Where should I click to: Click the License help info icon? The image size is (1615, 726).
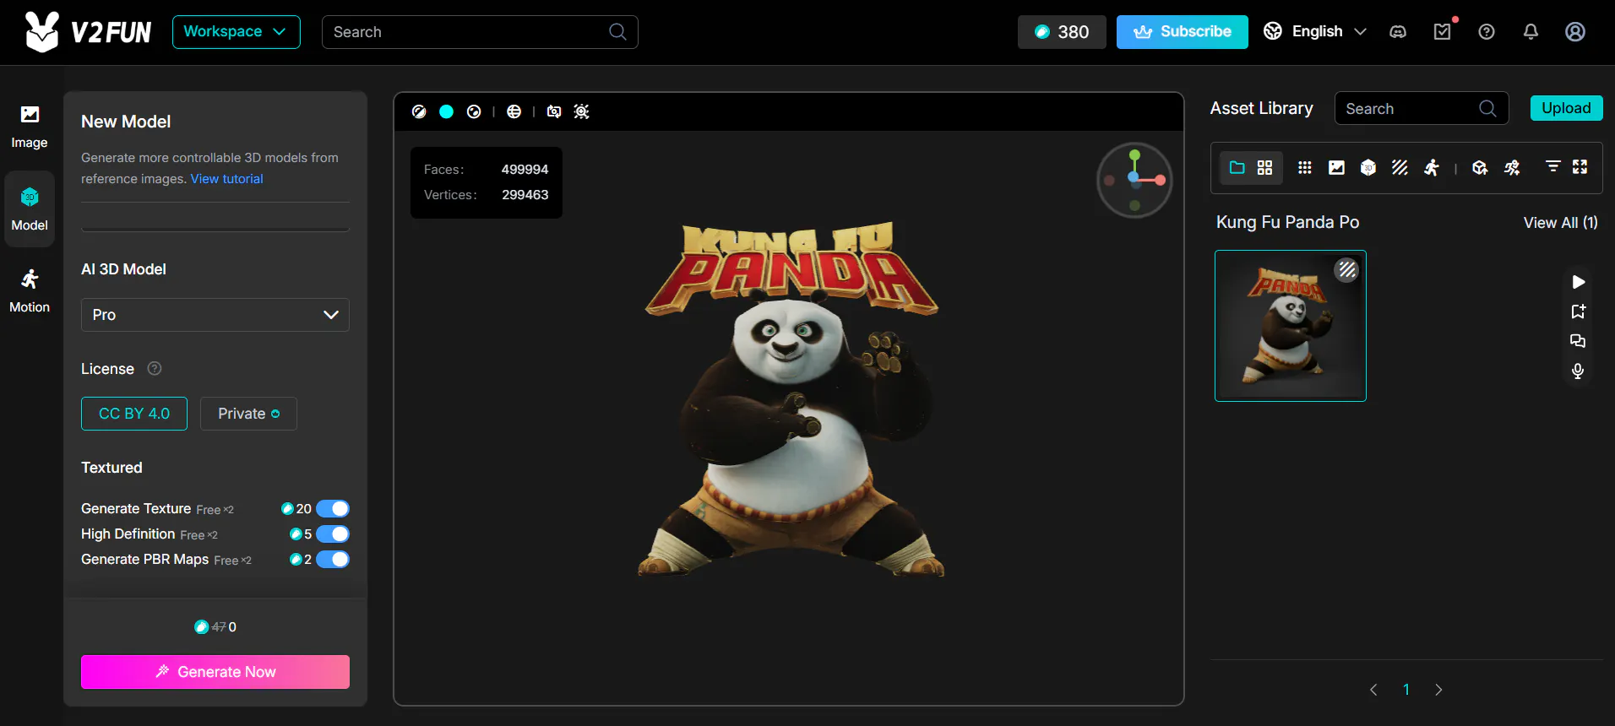155,368
